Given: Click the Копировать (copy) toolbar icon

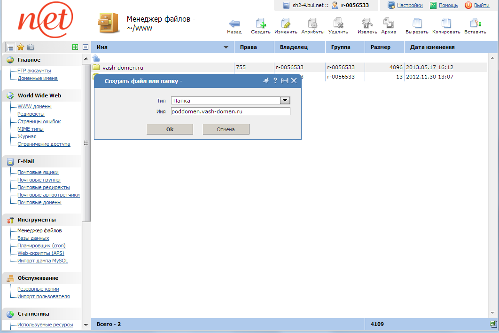Looking at the screenshot, I should pos(446,24).
